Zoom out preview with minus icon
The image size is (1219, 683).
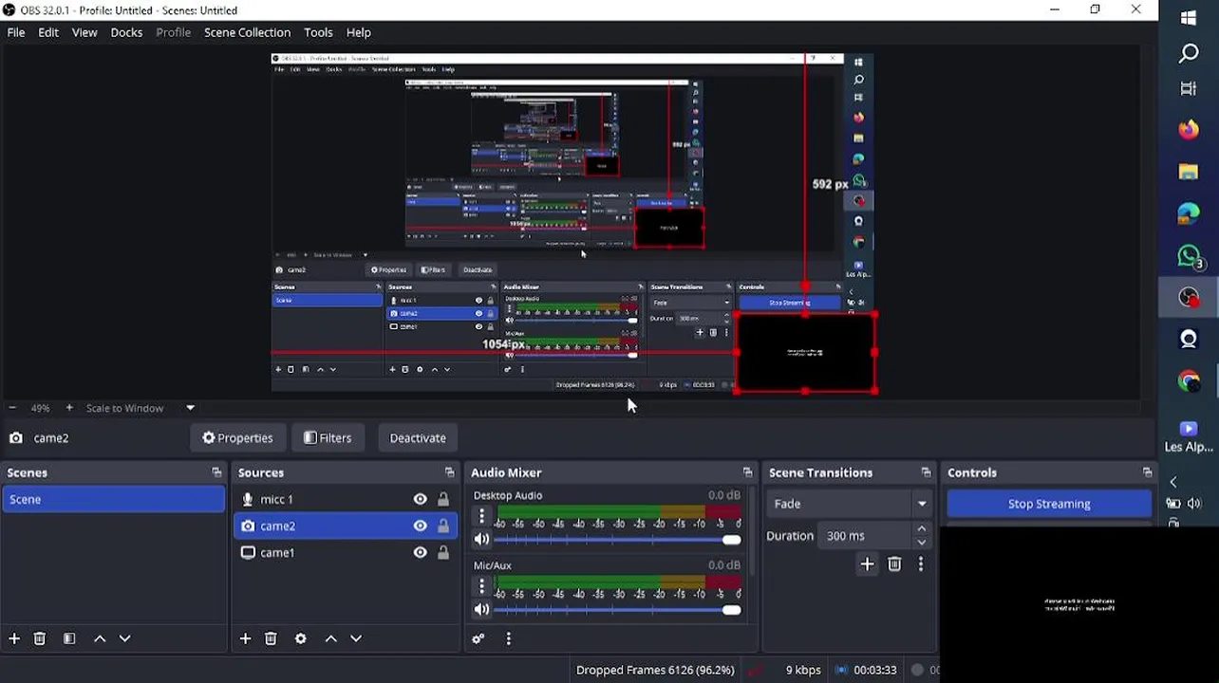[x=12, y=408]
